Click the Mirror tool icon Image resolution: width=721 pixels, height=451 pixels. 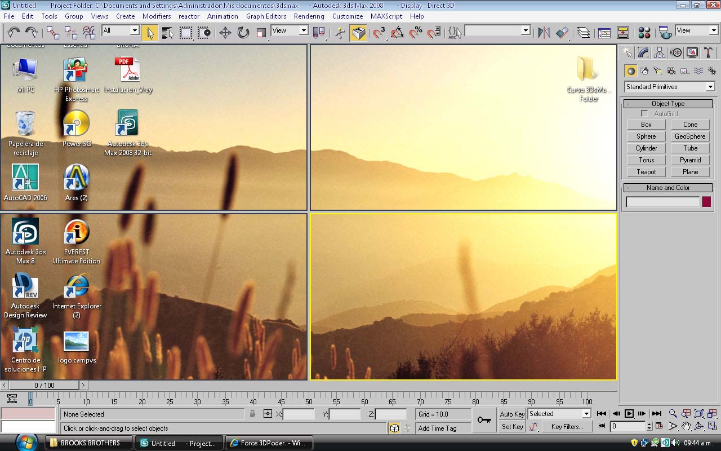544,33
